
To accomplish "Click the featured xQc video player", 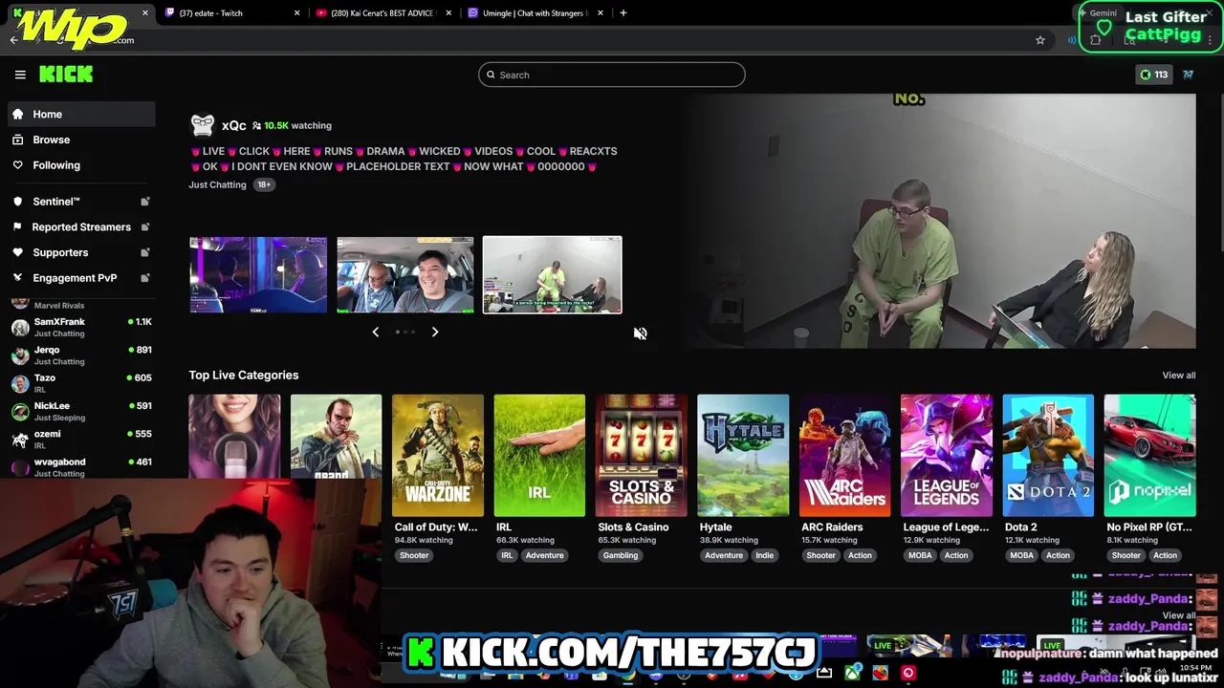I will click(x=938, y=221).
